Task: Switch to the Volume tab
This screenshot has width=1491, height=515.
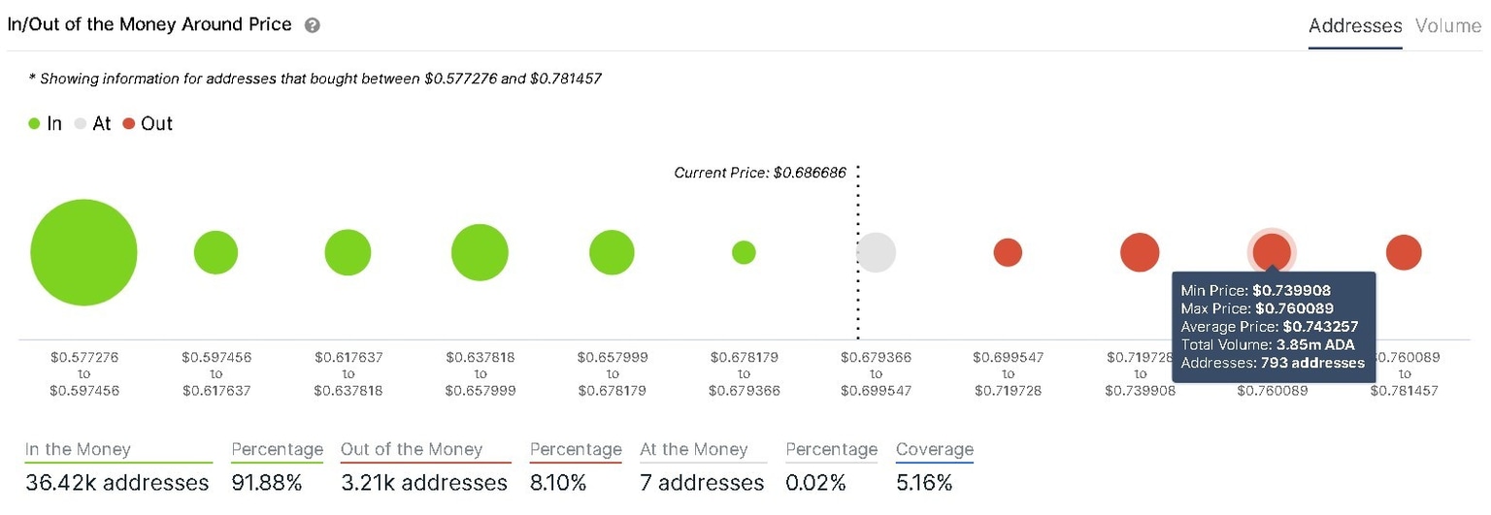Action: (1447, 26)
